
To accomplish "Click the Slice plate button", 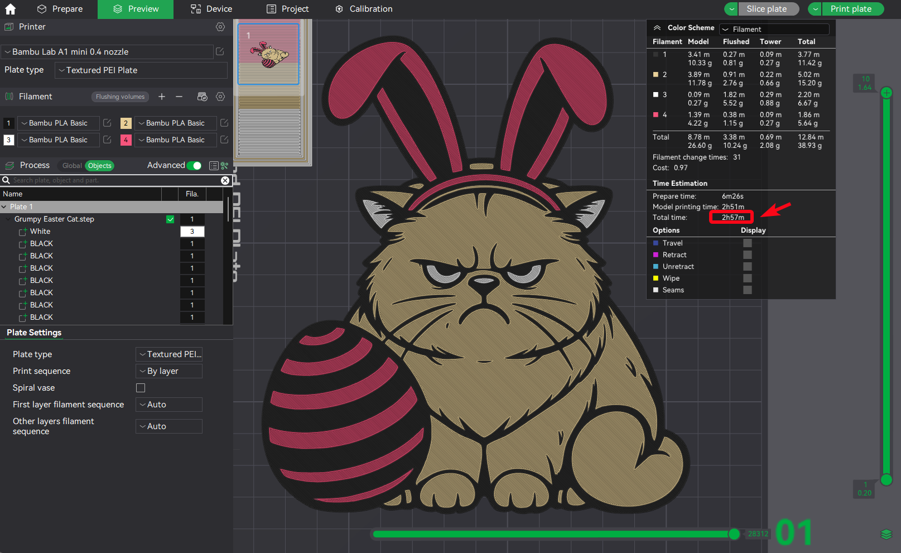I will click(769, 9).
